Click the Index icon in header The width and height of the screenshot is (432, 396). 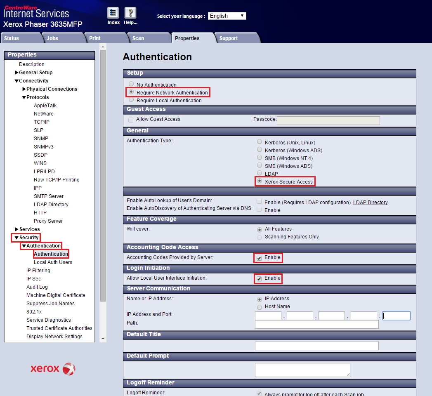click(x=113, y=13)
